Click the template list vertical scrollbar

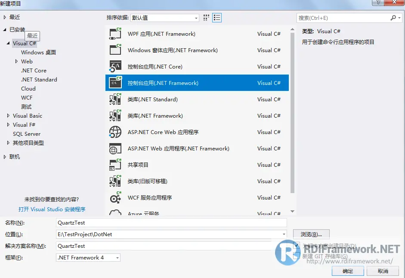(x=292, y=112)
